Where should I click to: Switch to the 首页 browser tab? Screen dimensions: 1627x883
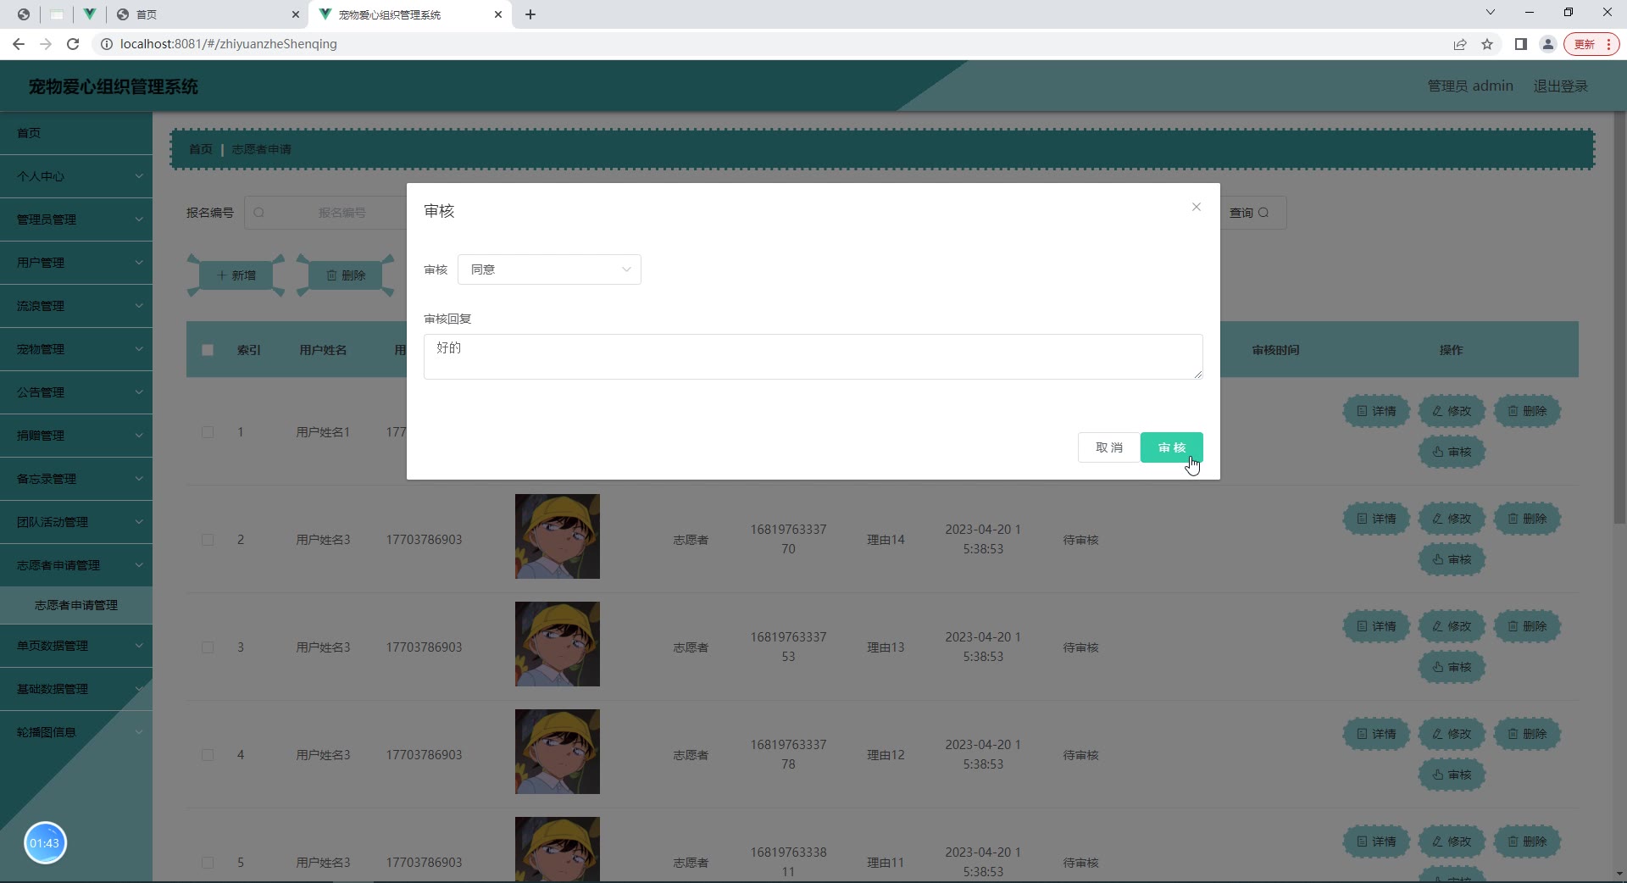coord(206,14)
